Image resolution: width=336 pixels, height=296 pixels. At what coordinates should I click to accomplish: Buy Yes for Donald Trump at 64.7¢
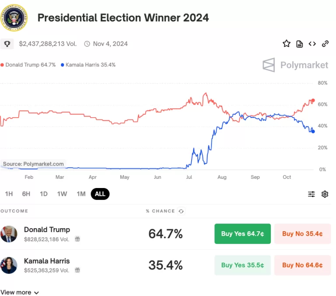(x=242, y=234)
